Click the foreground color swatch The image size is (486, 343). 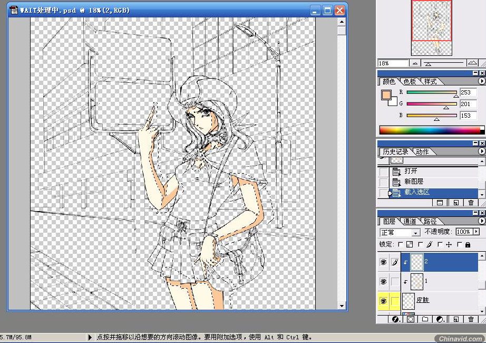[x=386, y=95]
